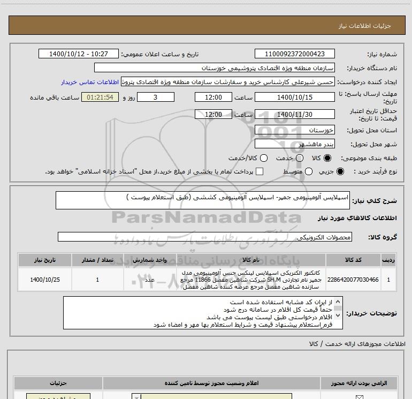Click the response deadline date 1400/10/15

pyautogui.click(x=294, y=97)
